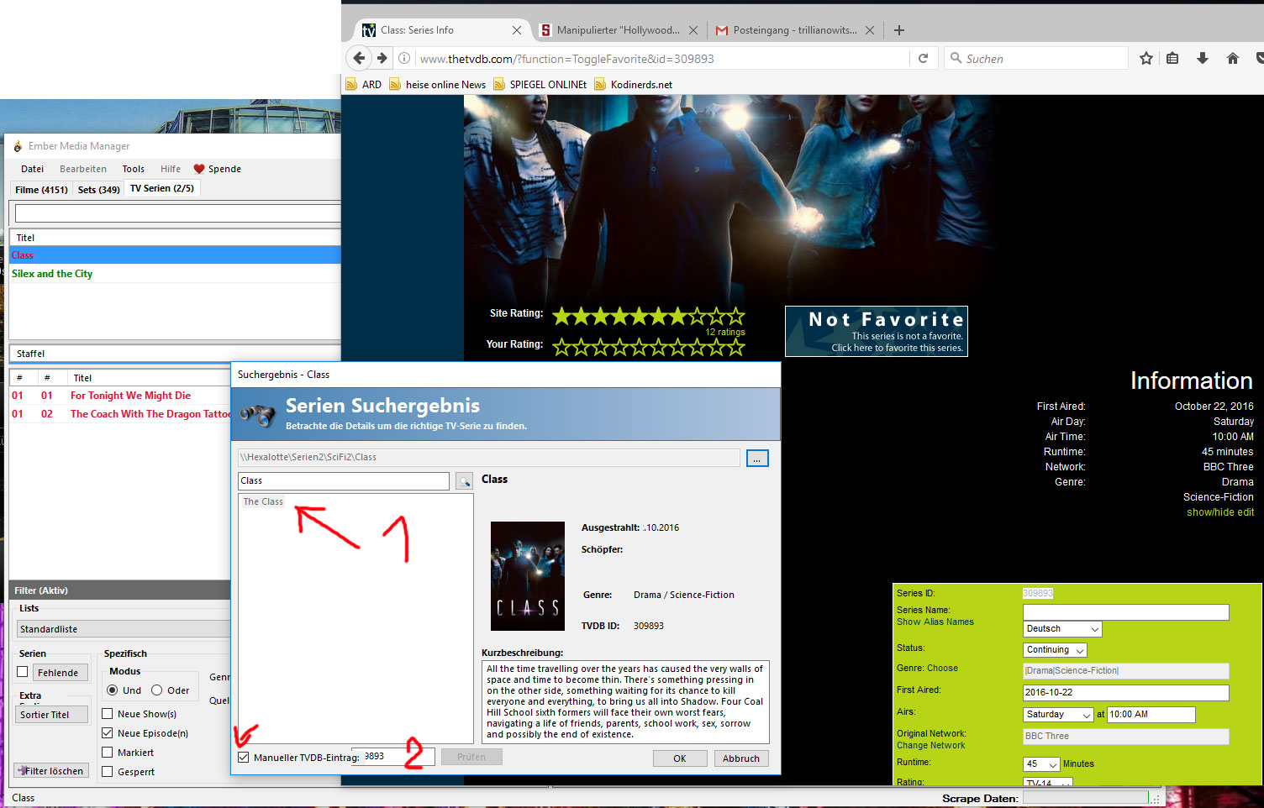Click the binoculars icon in the search dialog header

click(257, 414)
